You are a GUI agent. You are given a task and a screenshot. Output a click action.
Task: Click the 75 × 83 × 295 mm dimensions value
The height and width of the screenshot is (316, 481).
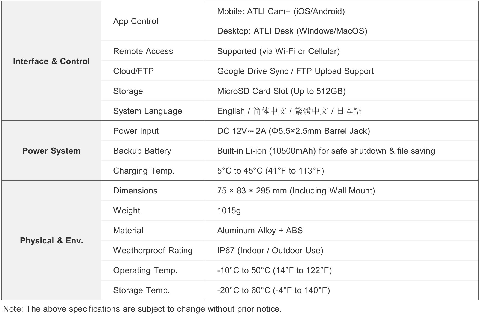(296, 191)
